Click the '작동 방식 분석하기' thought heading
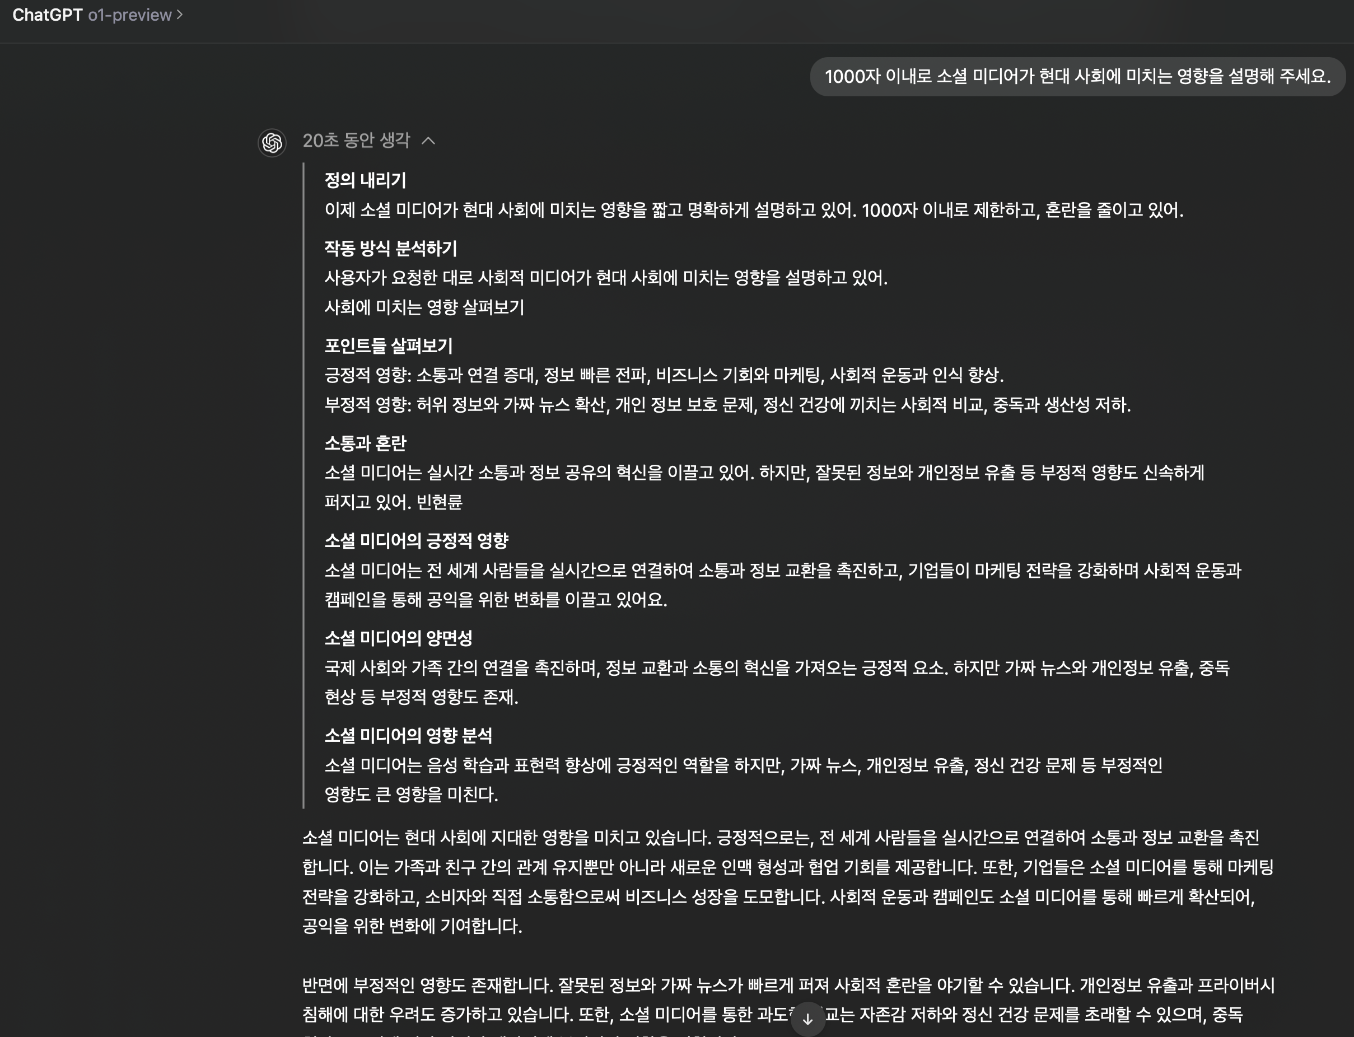 (x=391, y=248)
